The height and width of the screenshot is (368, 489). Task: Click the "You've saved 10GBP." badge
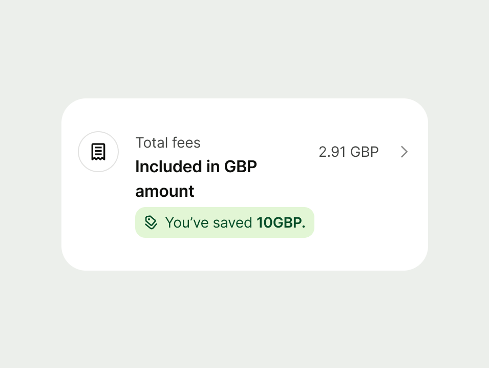(224, 222)
